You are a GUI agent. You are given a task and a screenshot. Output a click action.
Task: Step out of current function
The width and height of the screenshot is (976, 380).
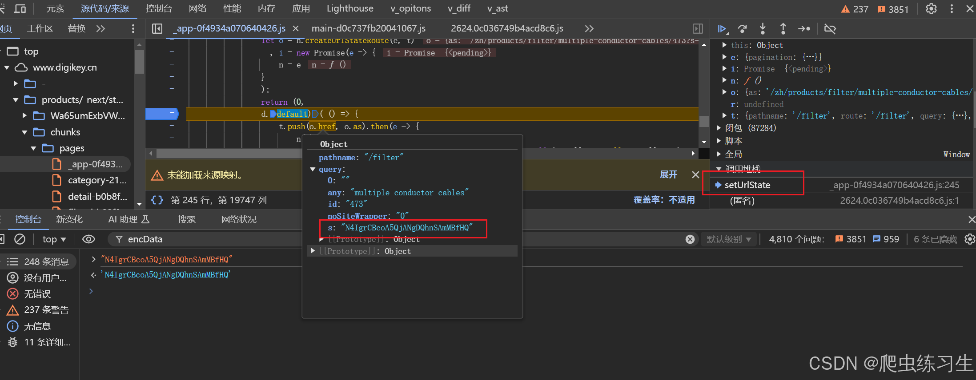pyautogui.click(x=783, y=29)
